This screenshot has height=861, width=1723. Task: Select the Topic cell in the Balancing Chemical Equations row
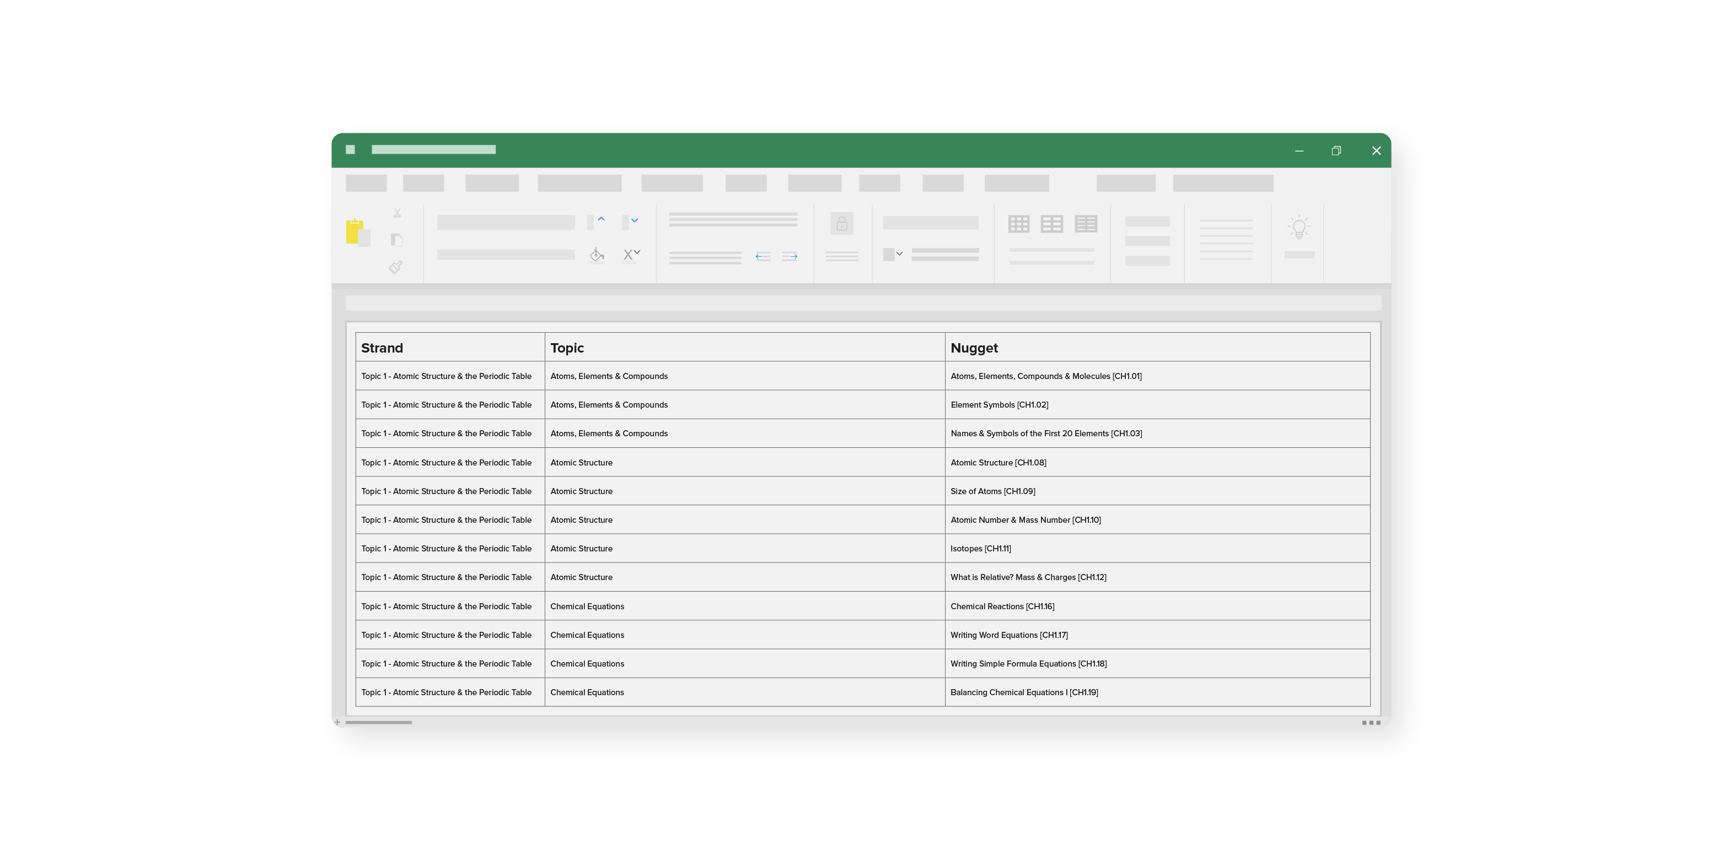click(x=744, y=692)
